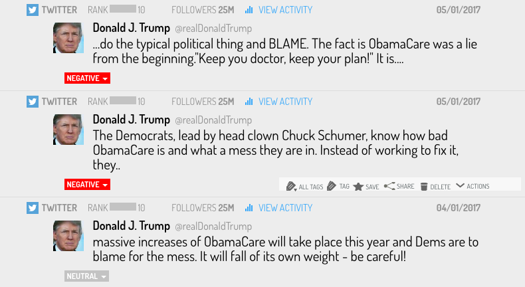This screenshot has height=287, width=525.
Task: Click the Tag icon in the action bar
Action: [x=332, y=186]
